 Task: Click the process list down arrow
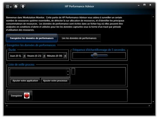[x=68, y=74]
